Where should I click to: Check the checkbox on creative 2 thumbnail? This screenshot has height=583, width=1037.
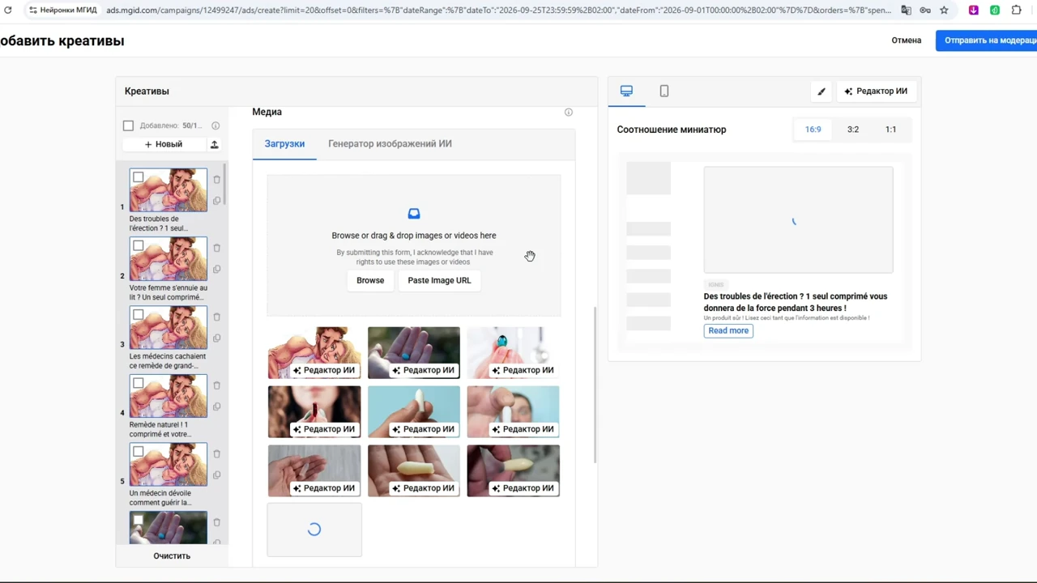point(139,246)
